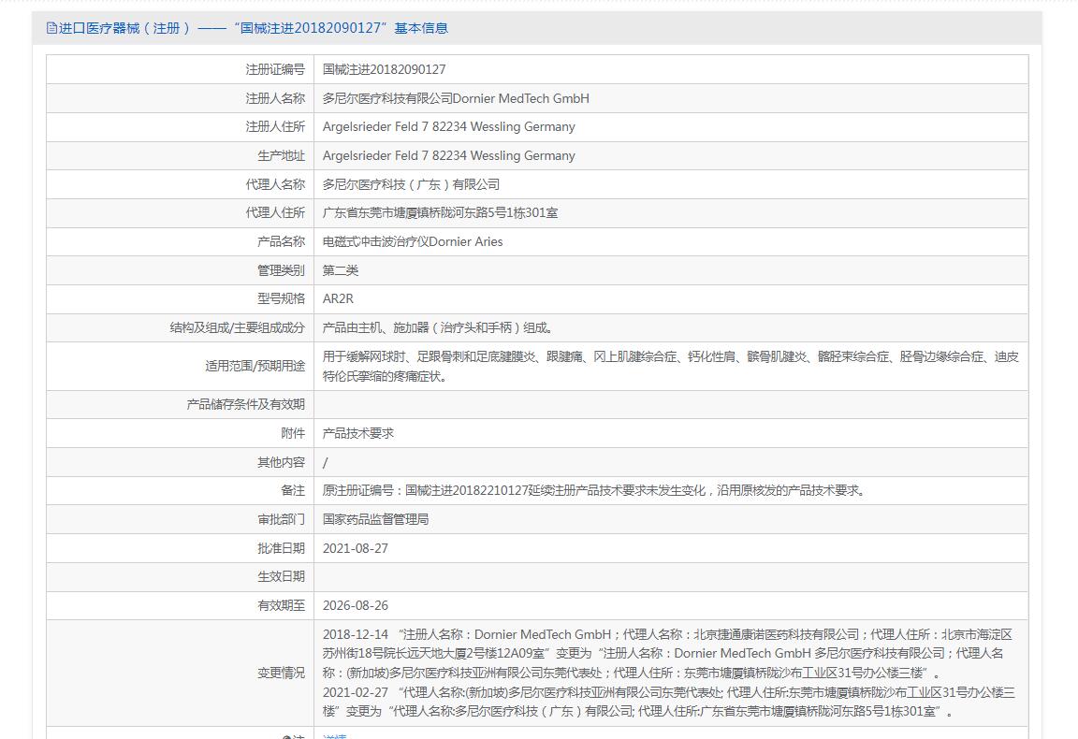Select the 2021-02-27 change record entry
The image size is (1078, 739).
point(668,702)
